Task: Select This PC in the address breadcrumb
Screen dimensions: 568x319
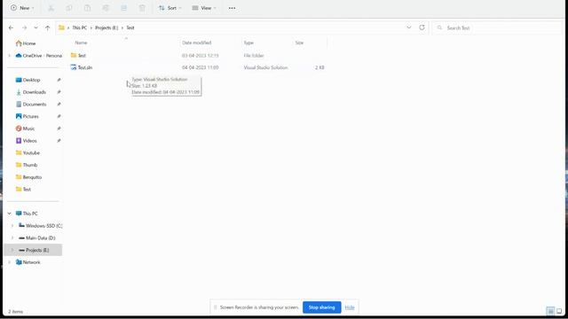Action: click(x=79, y=27)
